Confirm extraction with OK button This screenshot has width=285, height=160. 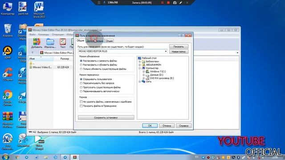150,125
